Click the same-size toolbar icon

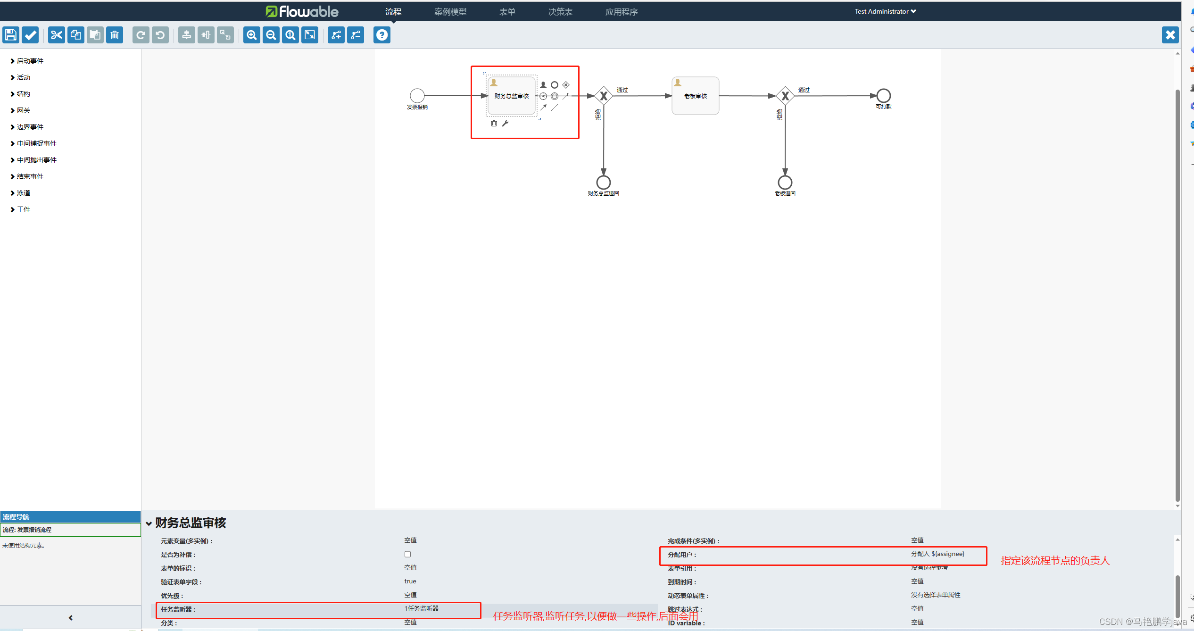pyautogui.click(x=225, y=35)
